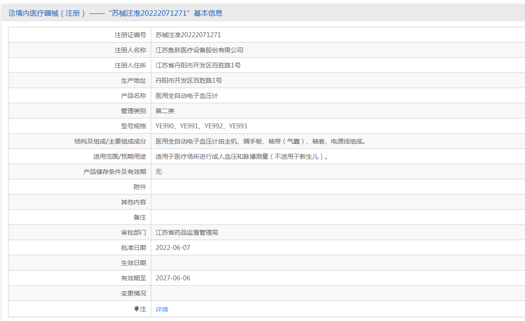Screen dimensions: 525x321
Task: Click the 产品储存条件及有效期 row label
Action: [x=115, y=172]
